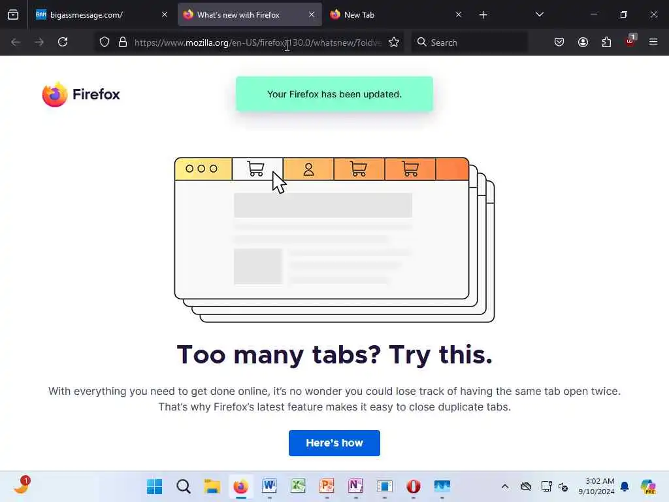Bookmark this page with the star
669x502 pixels.
394,42
